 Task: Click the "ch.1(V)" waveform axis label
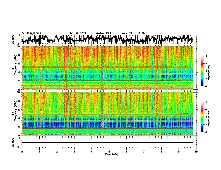pyautogui.click(x=13, y=39)
